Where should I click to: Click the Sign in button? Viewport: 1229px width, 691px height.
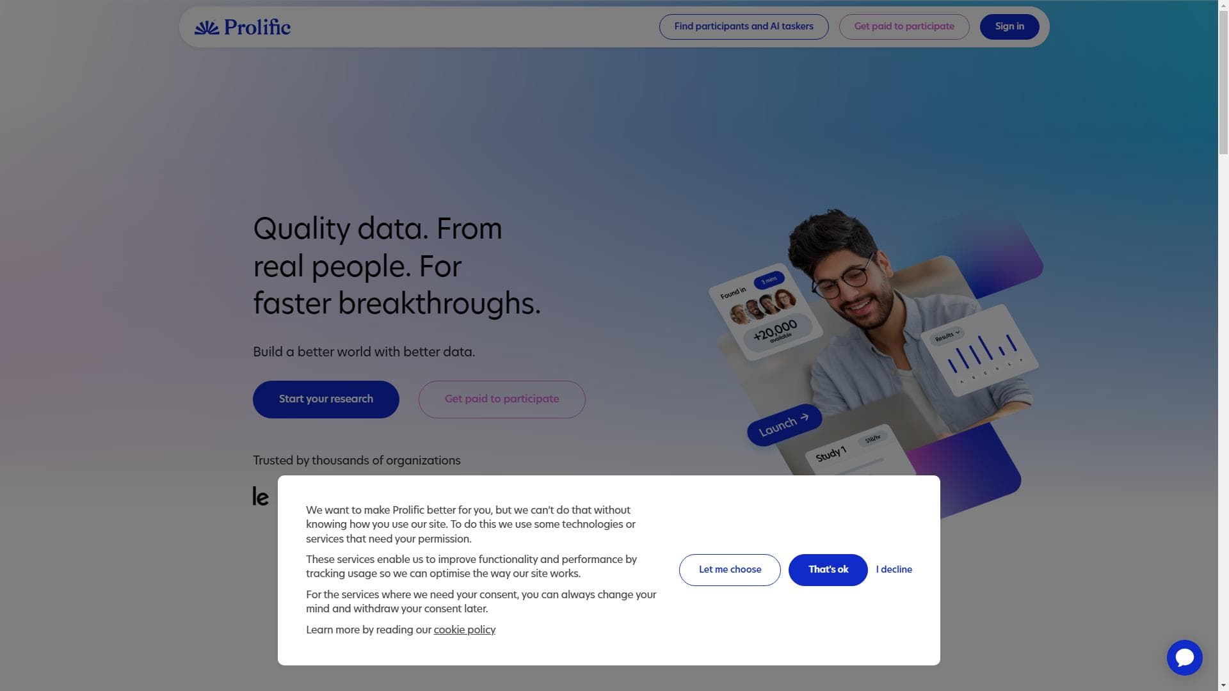(x=1009, y=27)
